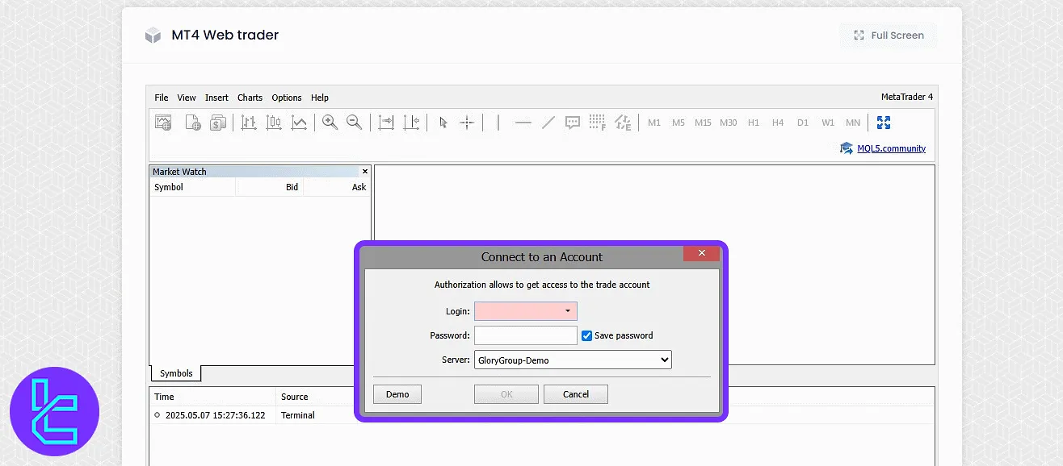Set timeframe to M5
Screen dimensions: 1063x466
679,123
